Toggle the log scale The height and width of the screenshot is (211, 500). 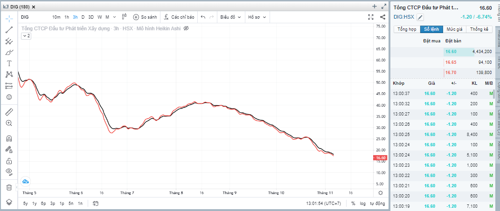(363, 204)
